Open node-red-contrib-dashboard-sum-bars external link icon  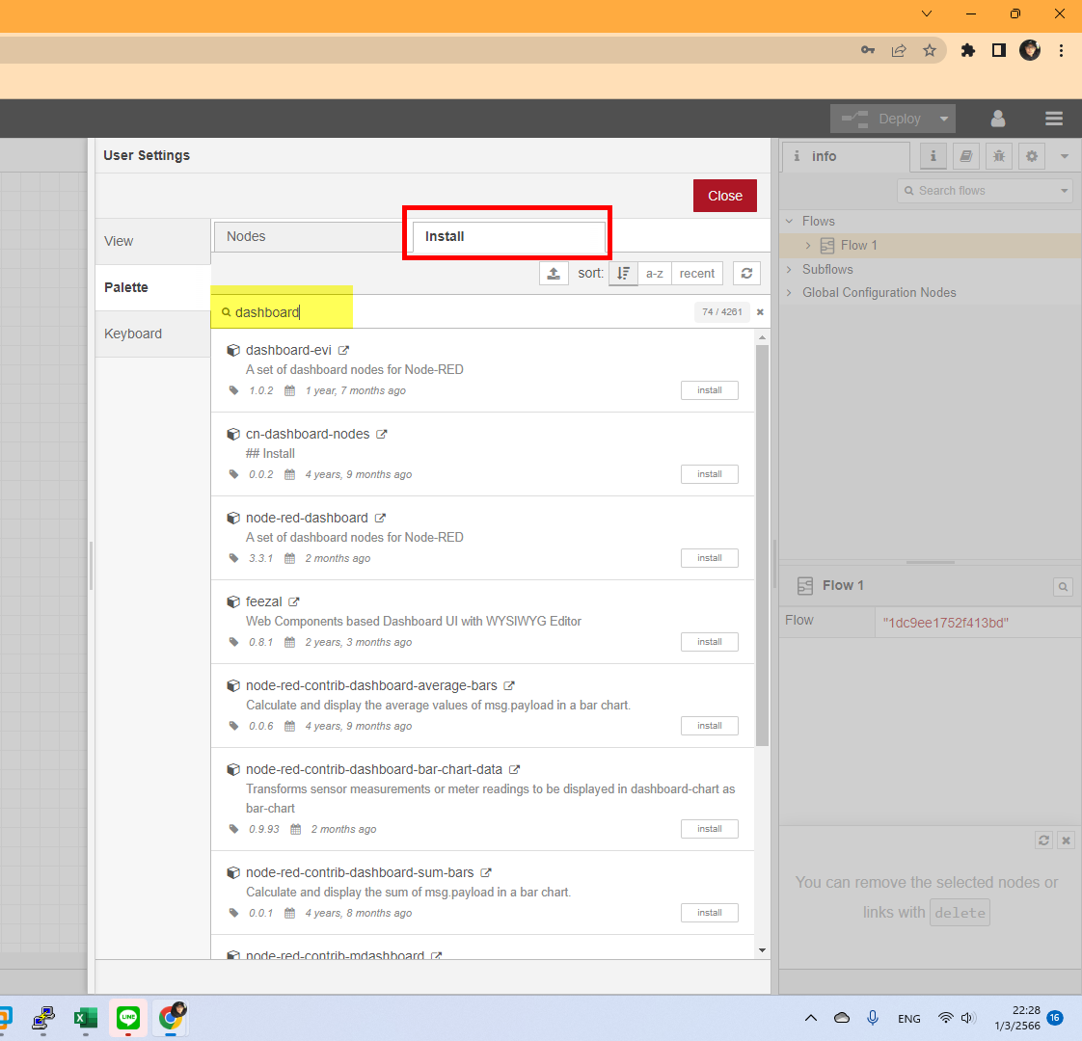point(486,872)
